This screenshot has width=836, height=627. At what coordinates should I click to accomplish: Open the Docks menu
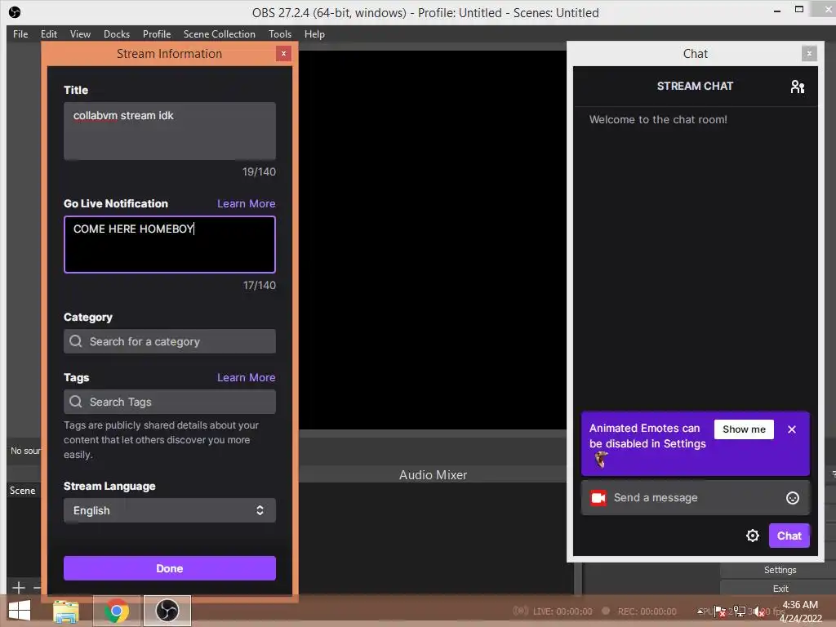point(117,34)
